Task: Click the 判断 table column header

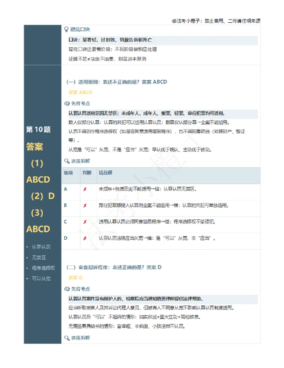Action: [87, 173]
